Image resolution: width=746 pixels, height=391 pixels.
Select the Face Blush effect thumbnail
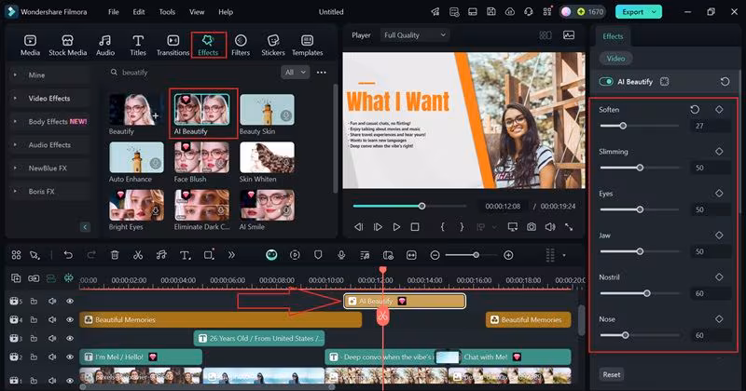click(x=201, y=157)
